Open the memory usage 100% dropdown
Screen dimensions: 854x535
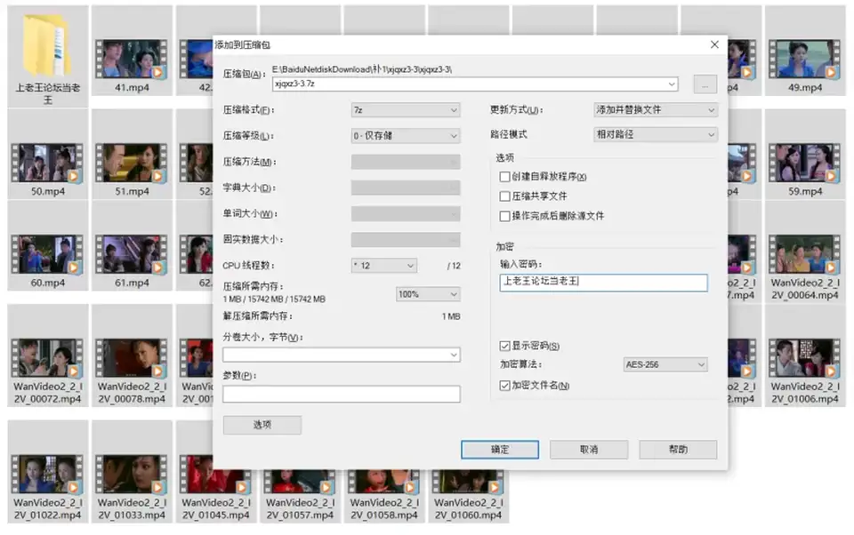point(428,294)
